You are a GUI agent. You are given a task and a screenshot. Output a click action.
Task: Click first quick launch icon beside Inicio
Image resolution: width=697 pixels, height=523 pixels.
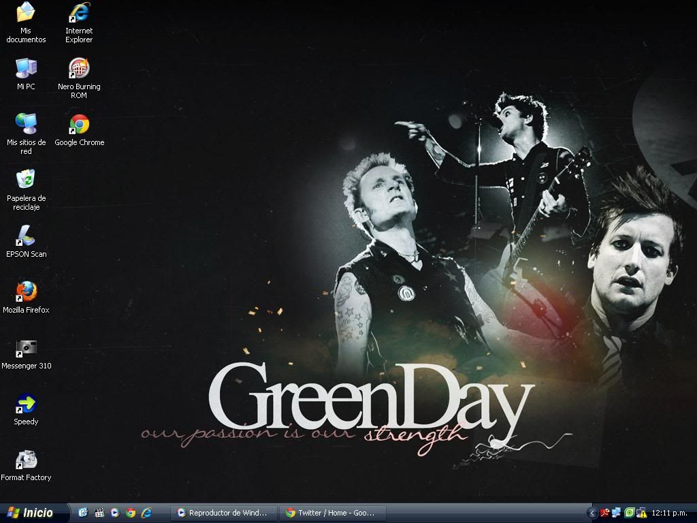83,513
